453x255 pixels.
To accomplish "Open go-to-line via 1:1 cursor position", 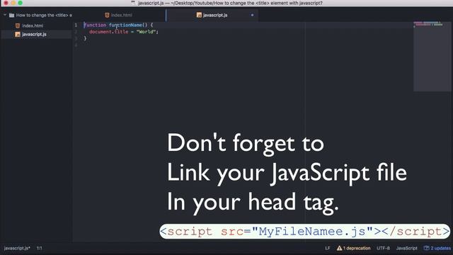I will [x=40, y=248].
